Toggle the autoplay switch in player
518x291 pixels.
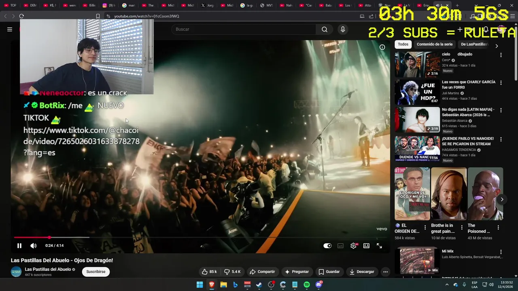[x=327, y=245]
